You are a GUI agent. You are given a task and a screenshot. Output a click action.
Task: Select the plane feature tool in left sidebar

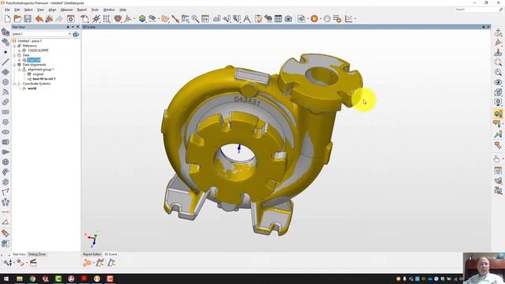coord(6,72)
